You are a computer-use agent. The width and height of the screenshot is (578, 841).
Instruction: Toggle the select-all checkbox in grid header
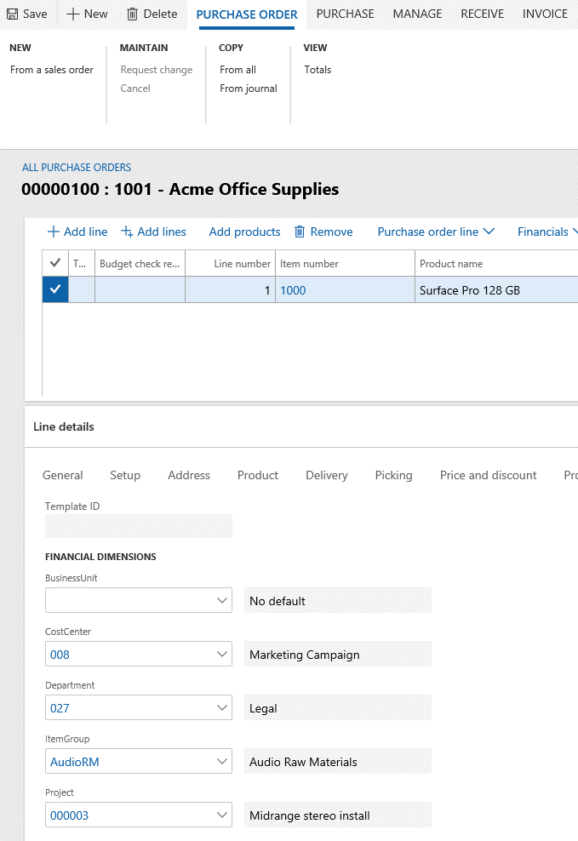tap(54, 262)
